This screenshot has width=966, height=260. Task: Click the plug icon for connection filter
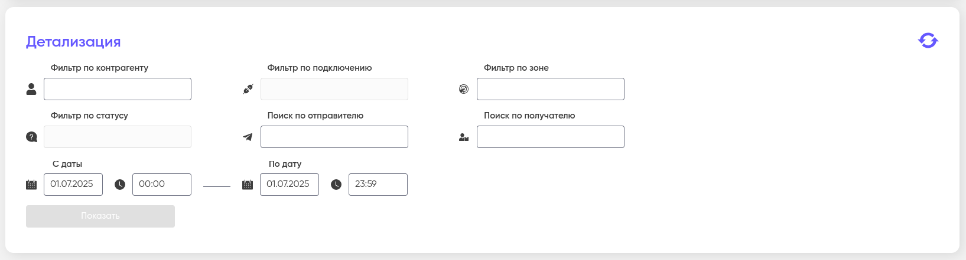pos(248,89)
